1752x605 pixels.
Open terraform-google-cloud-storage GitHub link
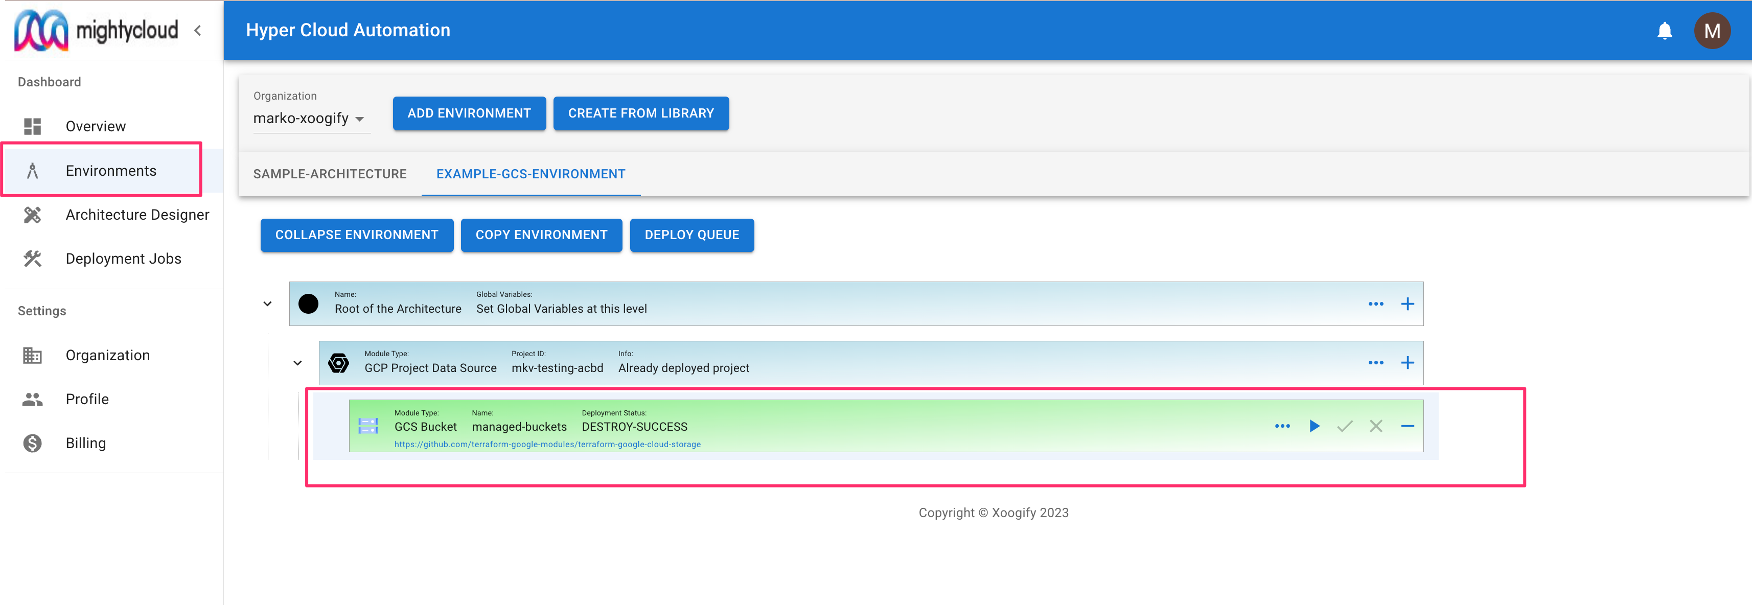(547, 444)
